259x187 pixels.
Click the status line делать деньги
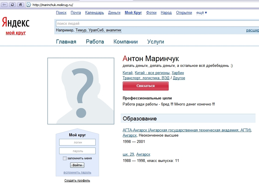coord(178,66)
